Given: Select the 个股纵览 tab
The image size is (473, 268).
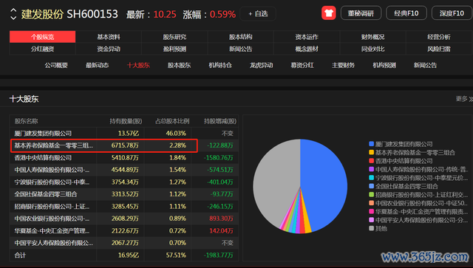Looking at the screenshot, I should [43, 37].
